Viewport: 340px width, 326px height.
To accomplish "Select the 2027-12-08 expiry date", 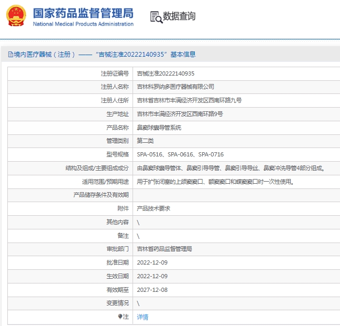I will 152,290.
